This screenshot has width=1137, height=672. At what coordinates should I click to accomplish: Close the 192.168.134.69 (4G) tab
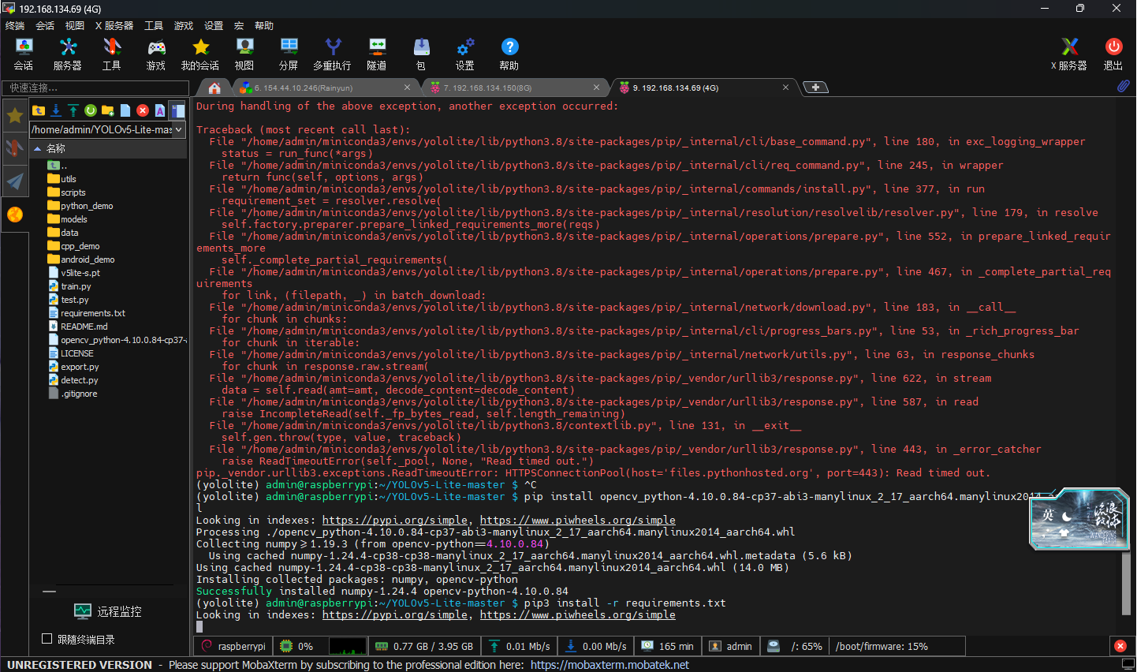tap(785, 87)
